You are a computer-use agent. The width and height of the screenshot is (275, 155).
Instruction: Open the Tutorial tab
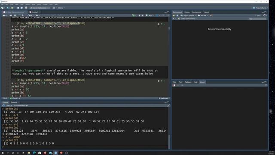point(206,12)
